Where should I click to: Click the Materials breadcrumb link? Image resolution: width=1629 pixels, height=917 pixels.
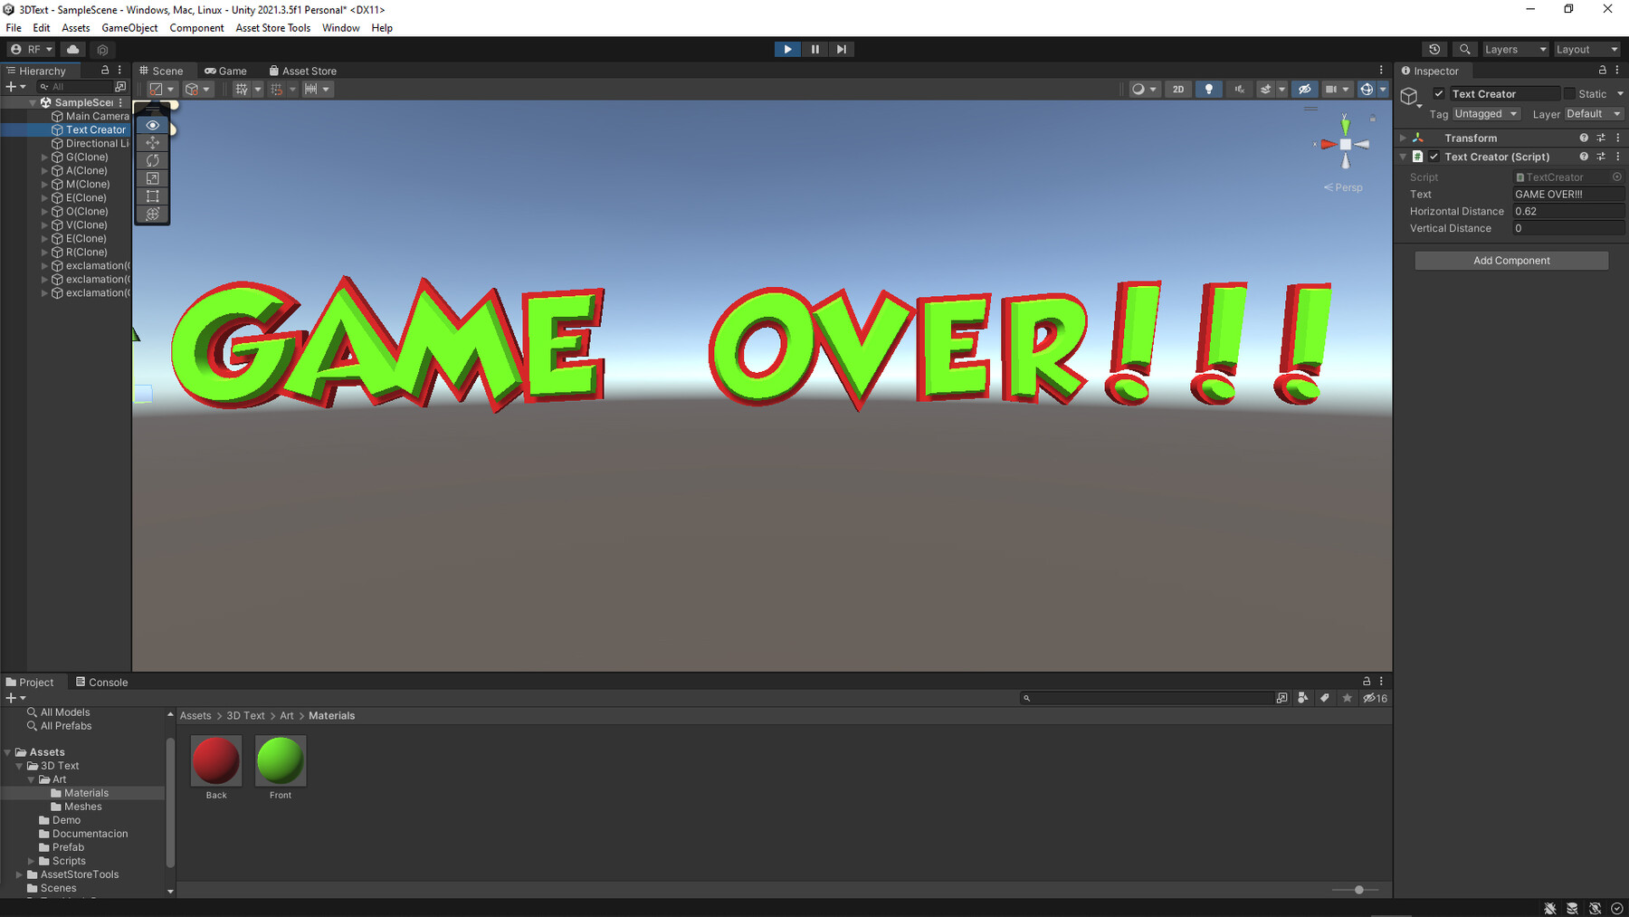[331, 715]
